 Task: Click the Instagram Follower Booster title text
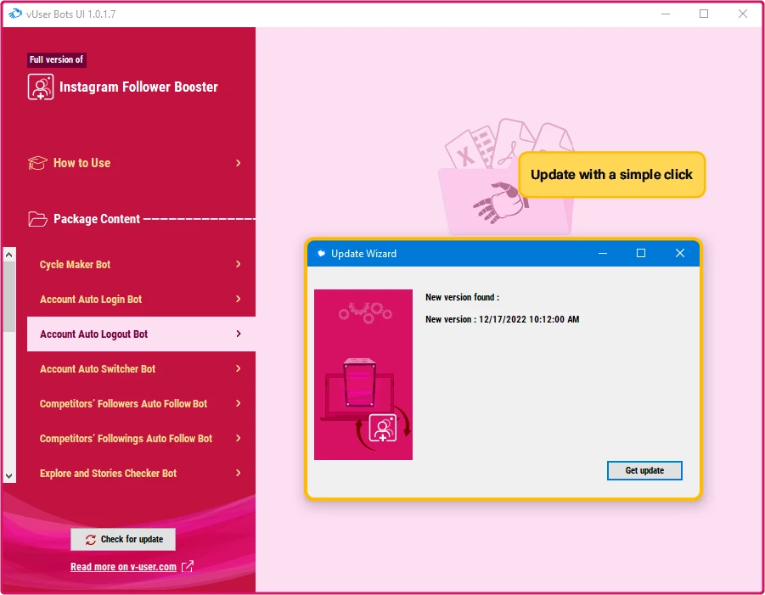point(138,87)
